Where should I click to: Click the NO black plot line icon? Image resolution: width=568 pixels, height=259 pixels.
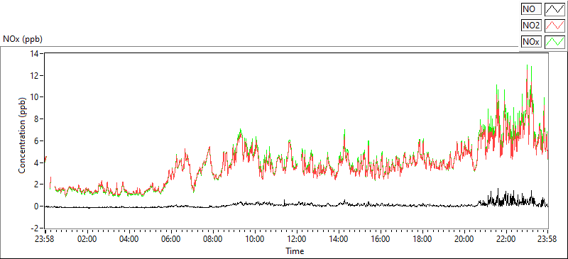555,9
